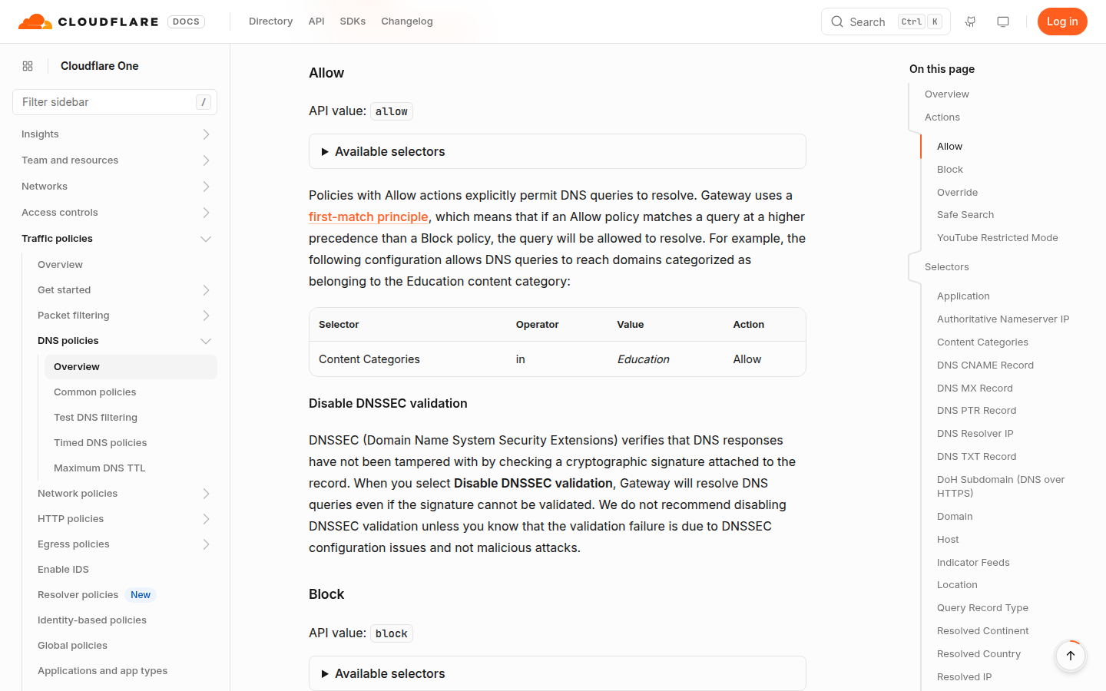The width and height of the screenshot is (1106, 691).
Task: Collapse the DNS policies section
Action: [206, 341]
